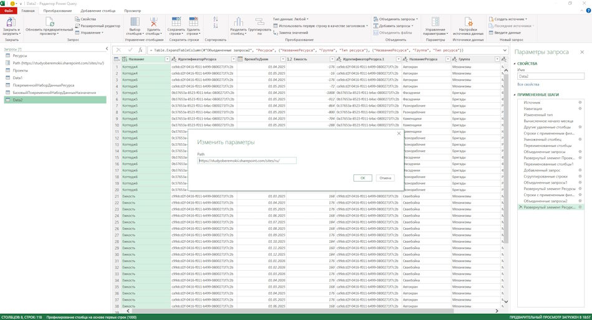The image size is (592, 320).
Task: Click the Refresh Preview (Обновить предварительный просмотр) icon
Action: pyautogui.click(x=49, y=22)
